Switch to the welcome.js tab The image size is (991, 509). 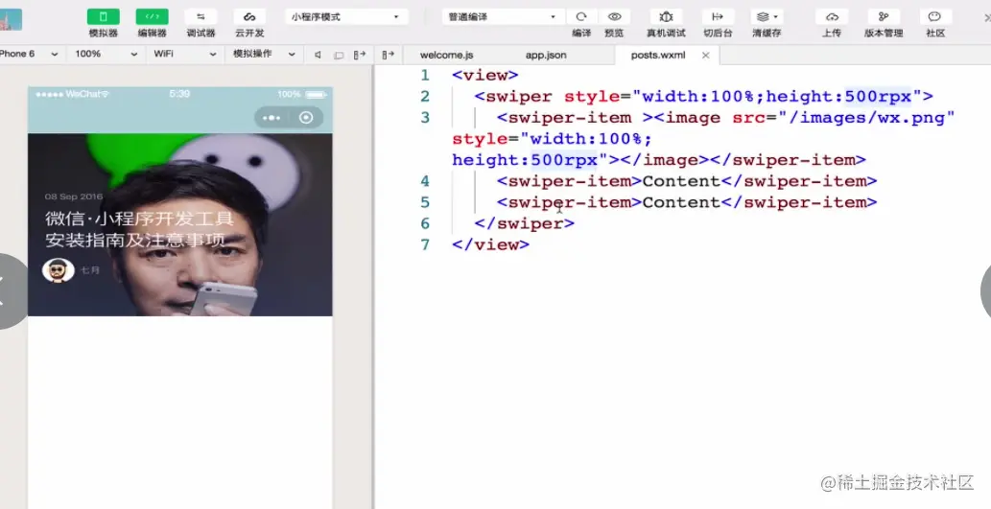[x=446, y=55]
